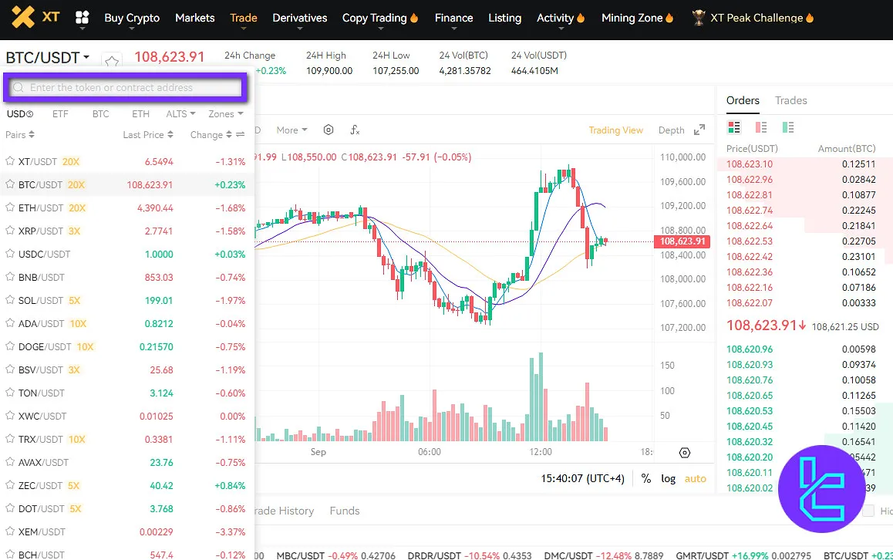Sort the list by Change
The width and height of the screenshot is (893, 560).
[x=211, y=134]
